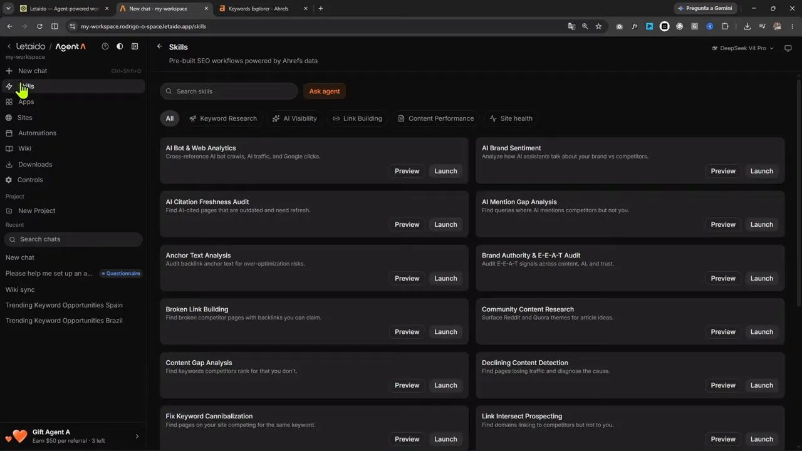Launch AI Brand Sentiment skill
The image size is (802, 451).
pyautogui.click(x=762, y=171)
